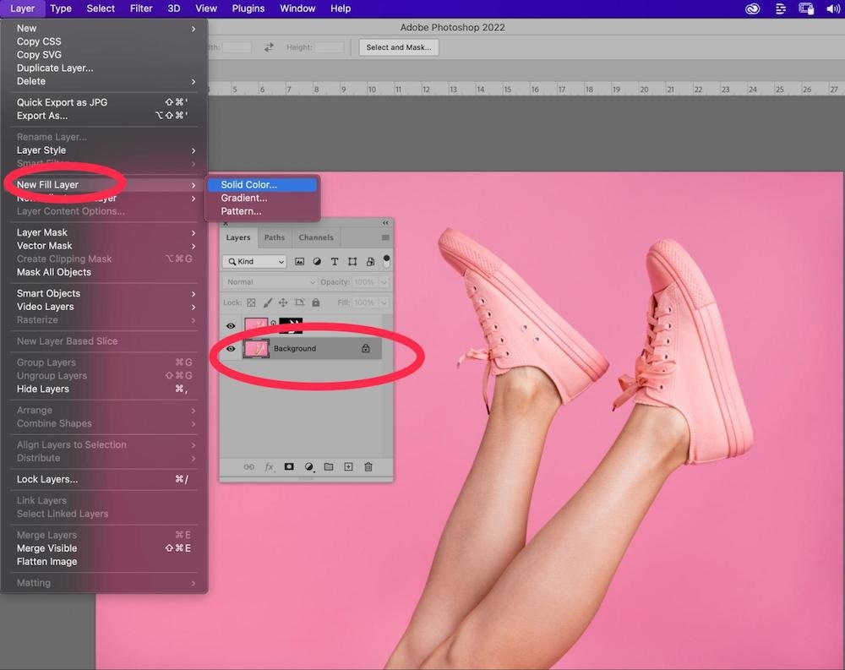Toggle visibility of the top masked layer
The image size is (845, 670).
(231, 325)
